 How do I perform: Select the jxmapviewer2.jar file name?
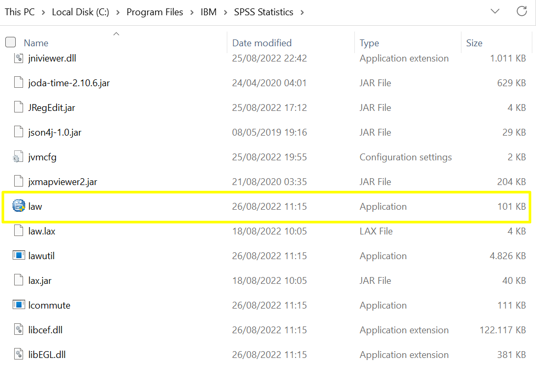62,182
